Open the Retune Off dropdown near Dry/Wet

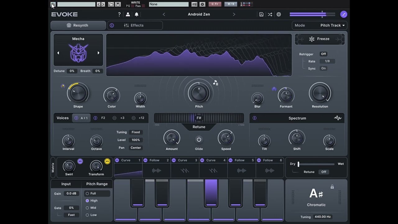pyautogui.click(x=324, y=172)
